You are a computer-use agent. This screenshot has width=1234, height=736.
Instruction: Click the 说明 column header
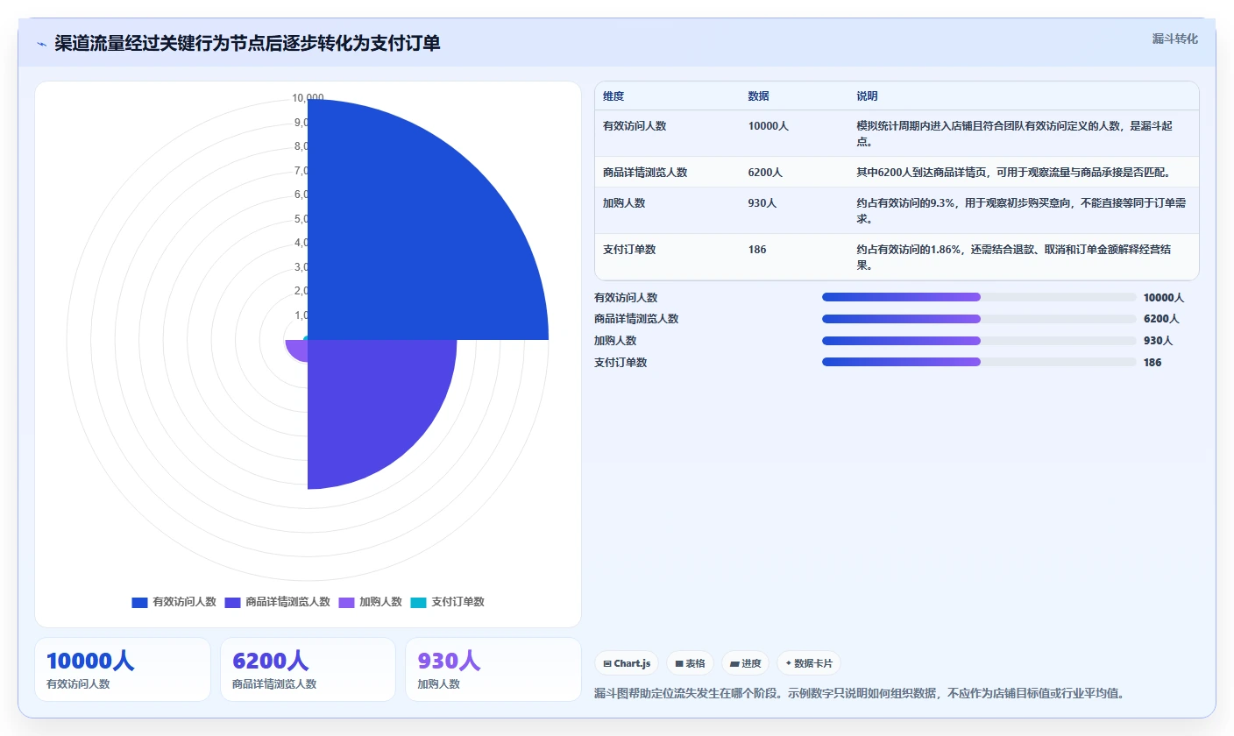tap(867, 96)
